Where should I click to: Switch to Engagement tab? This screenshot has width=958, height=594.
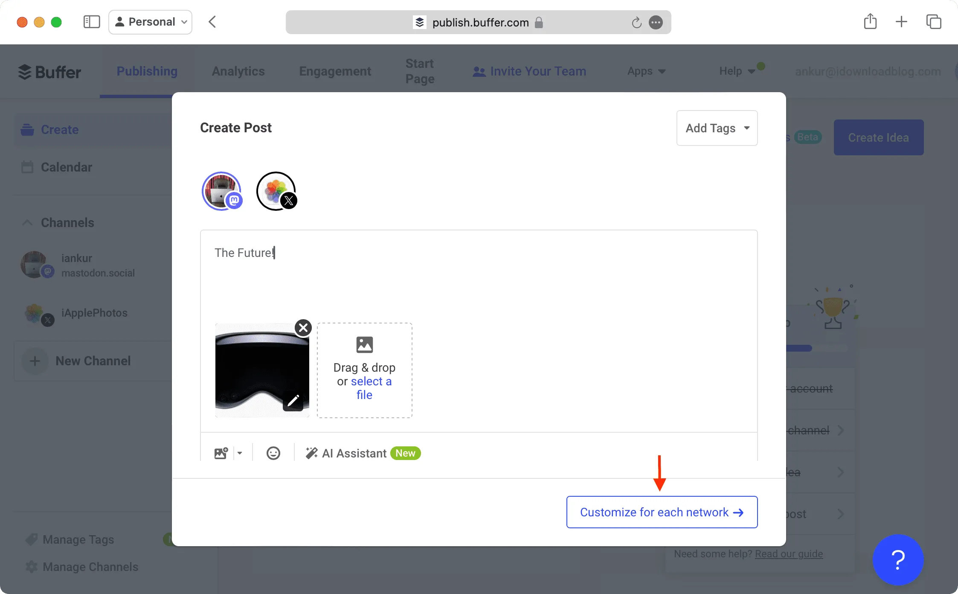tap(334, 70)
